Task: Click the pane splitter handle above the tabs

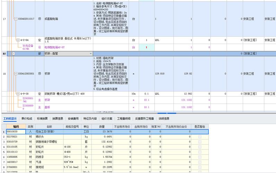Action: (167, 113)
